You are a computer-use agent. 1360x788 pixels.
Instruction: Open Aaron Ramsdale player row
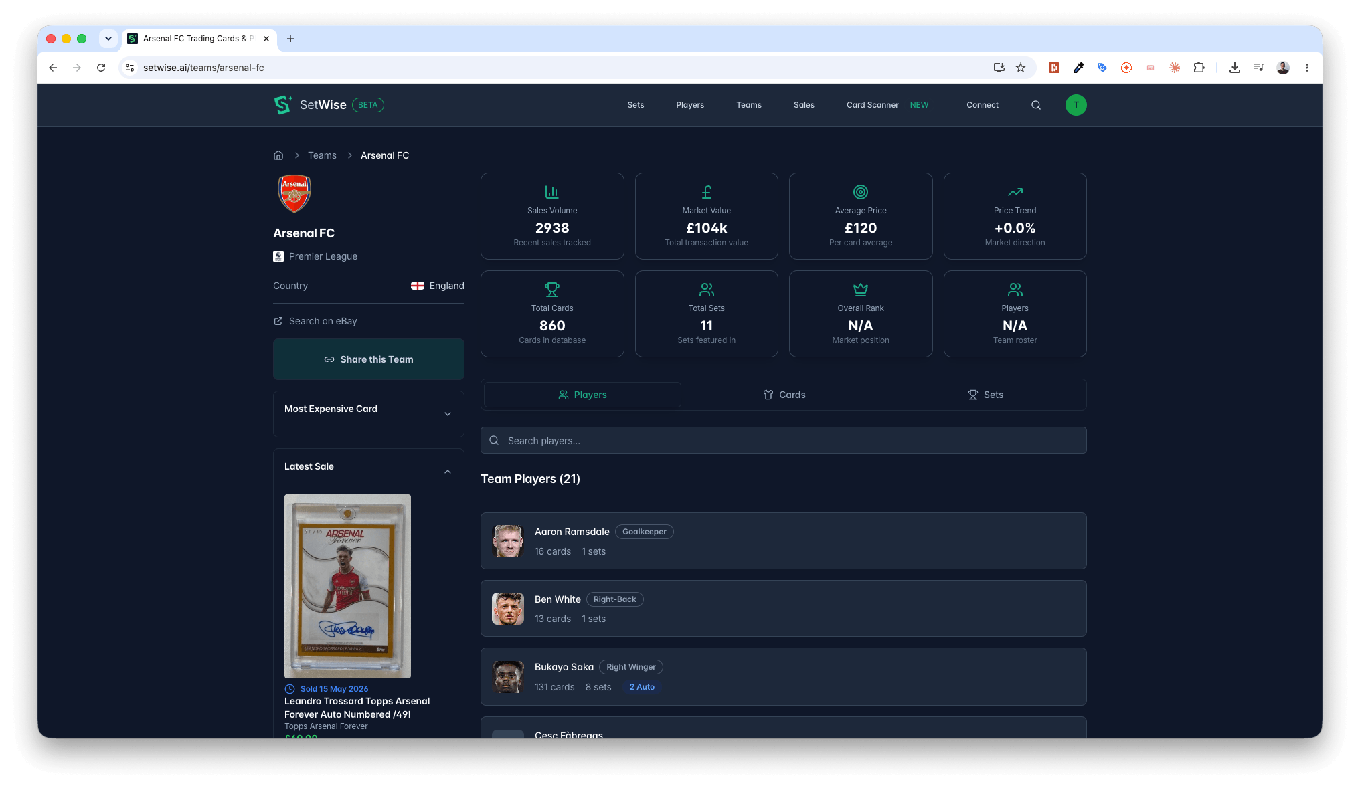pos(784,540)
